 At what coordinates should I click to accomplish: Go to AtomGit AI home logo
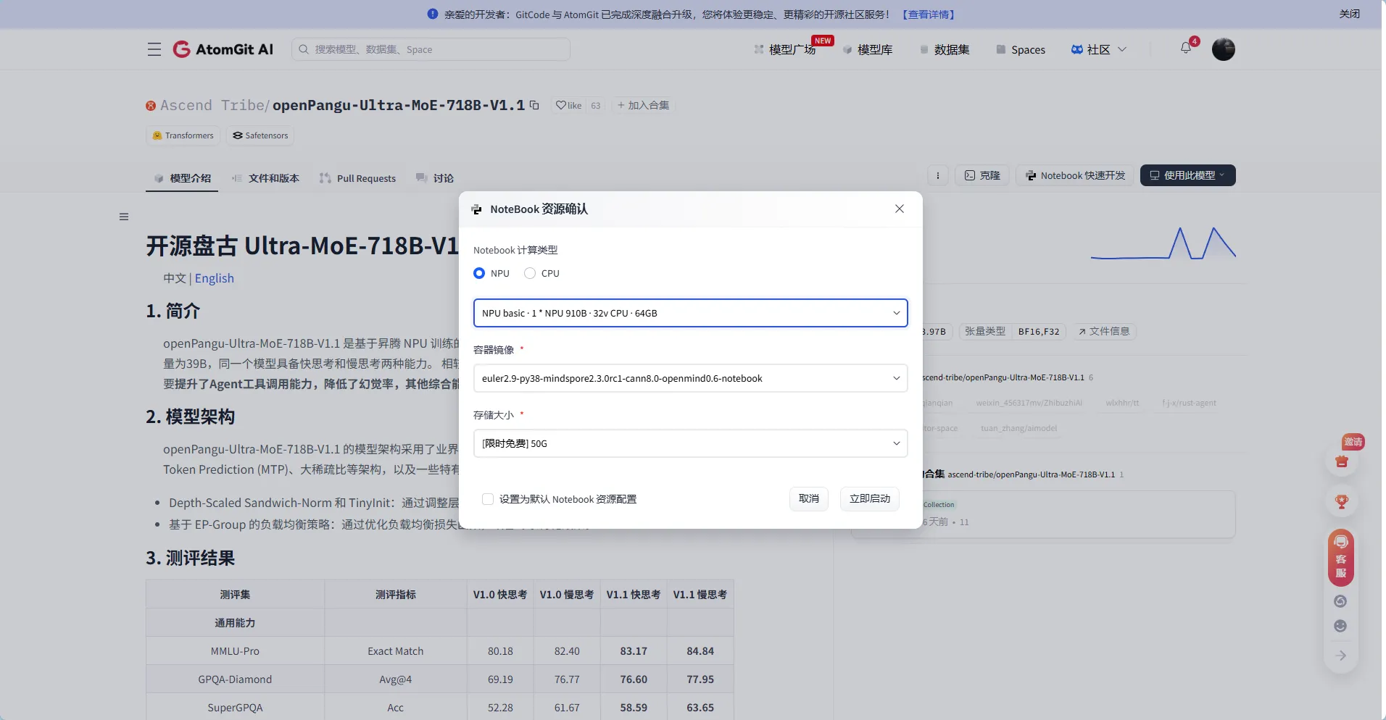pyautogui.click(x=223, y=49)
